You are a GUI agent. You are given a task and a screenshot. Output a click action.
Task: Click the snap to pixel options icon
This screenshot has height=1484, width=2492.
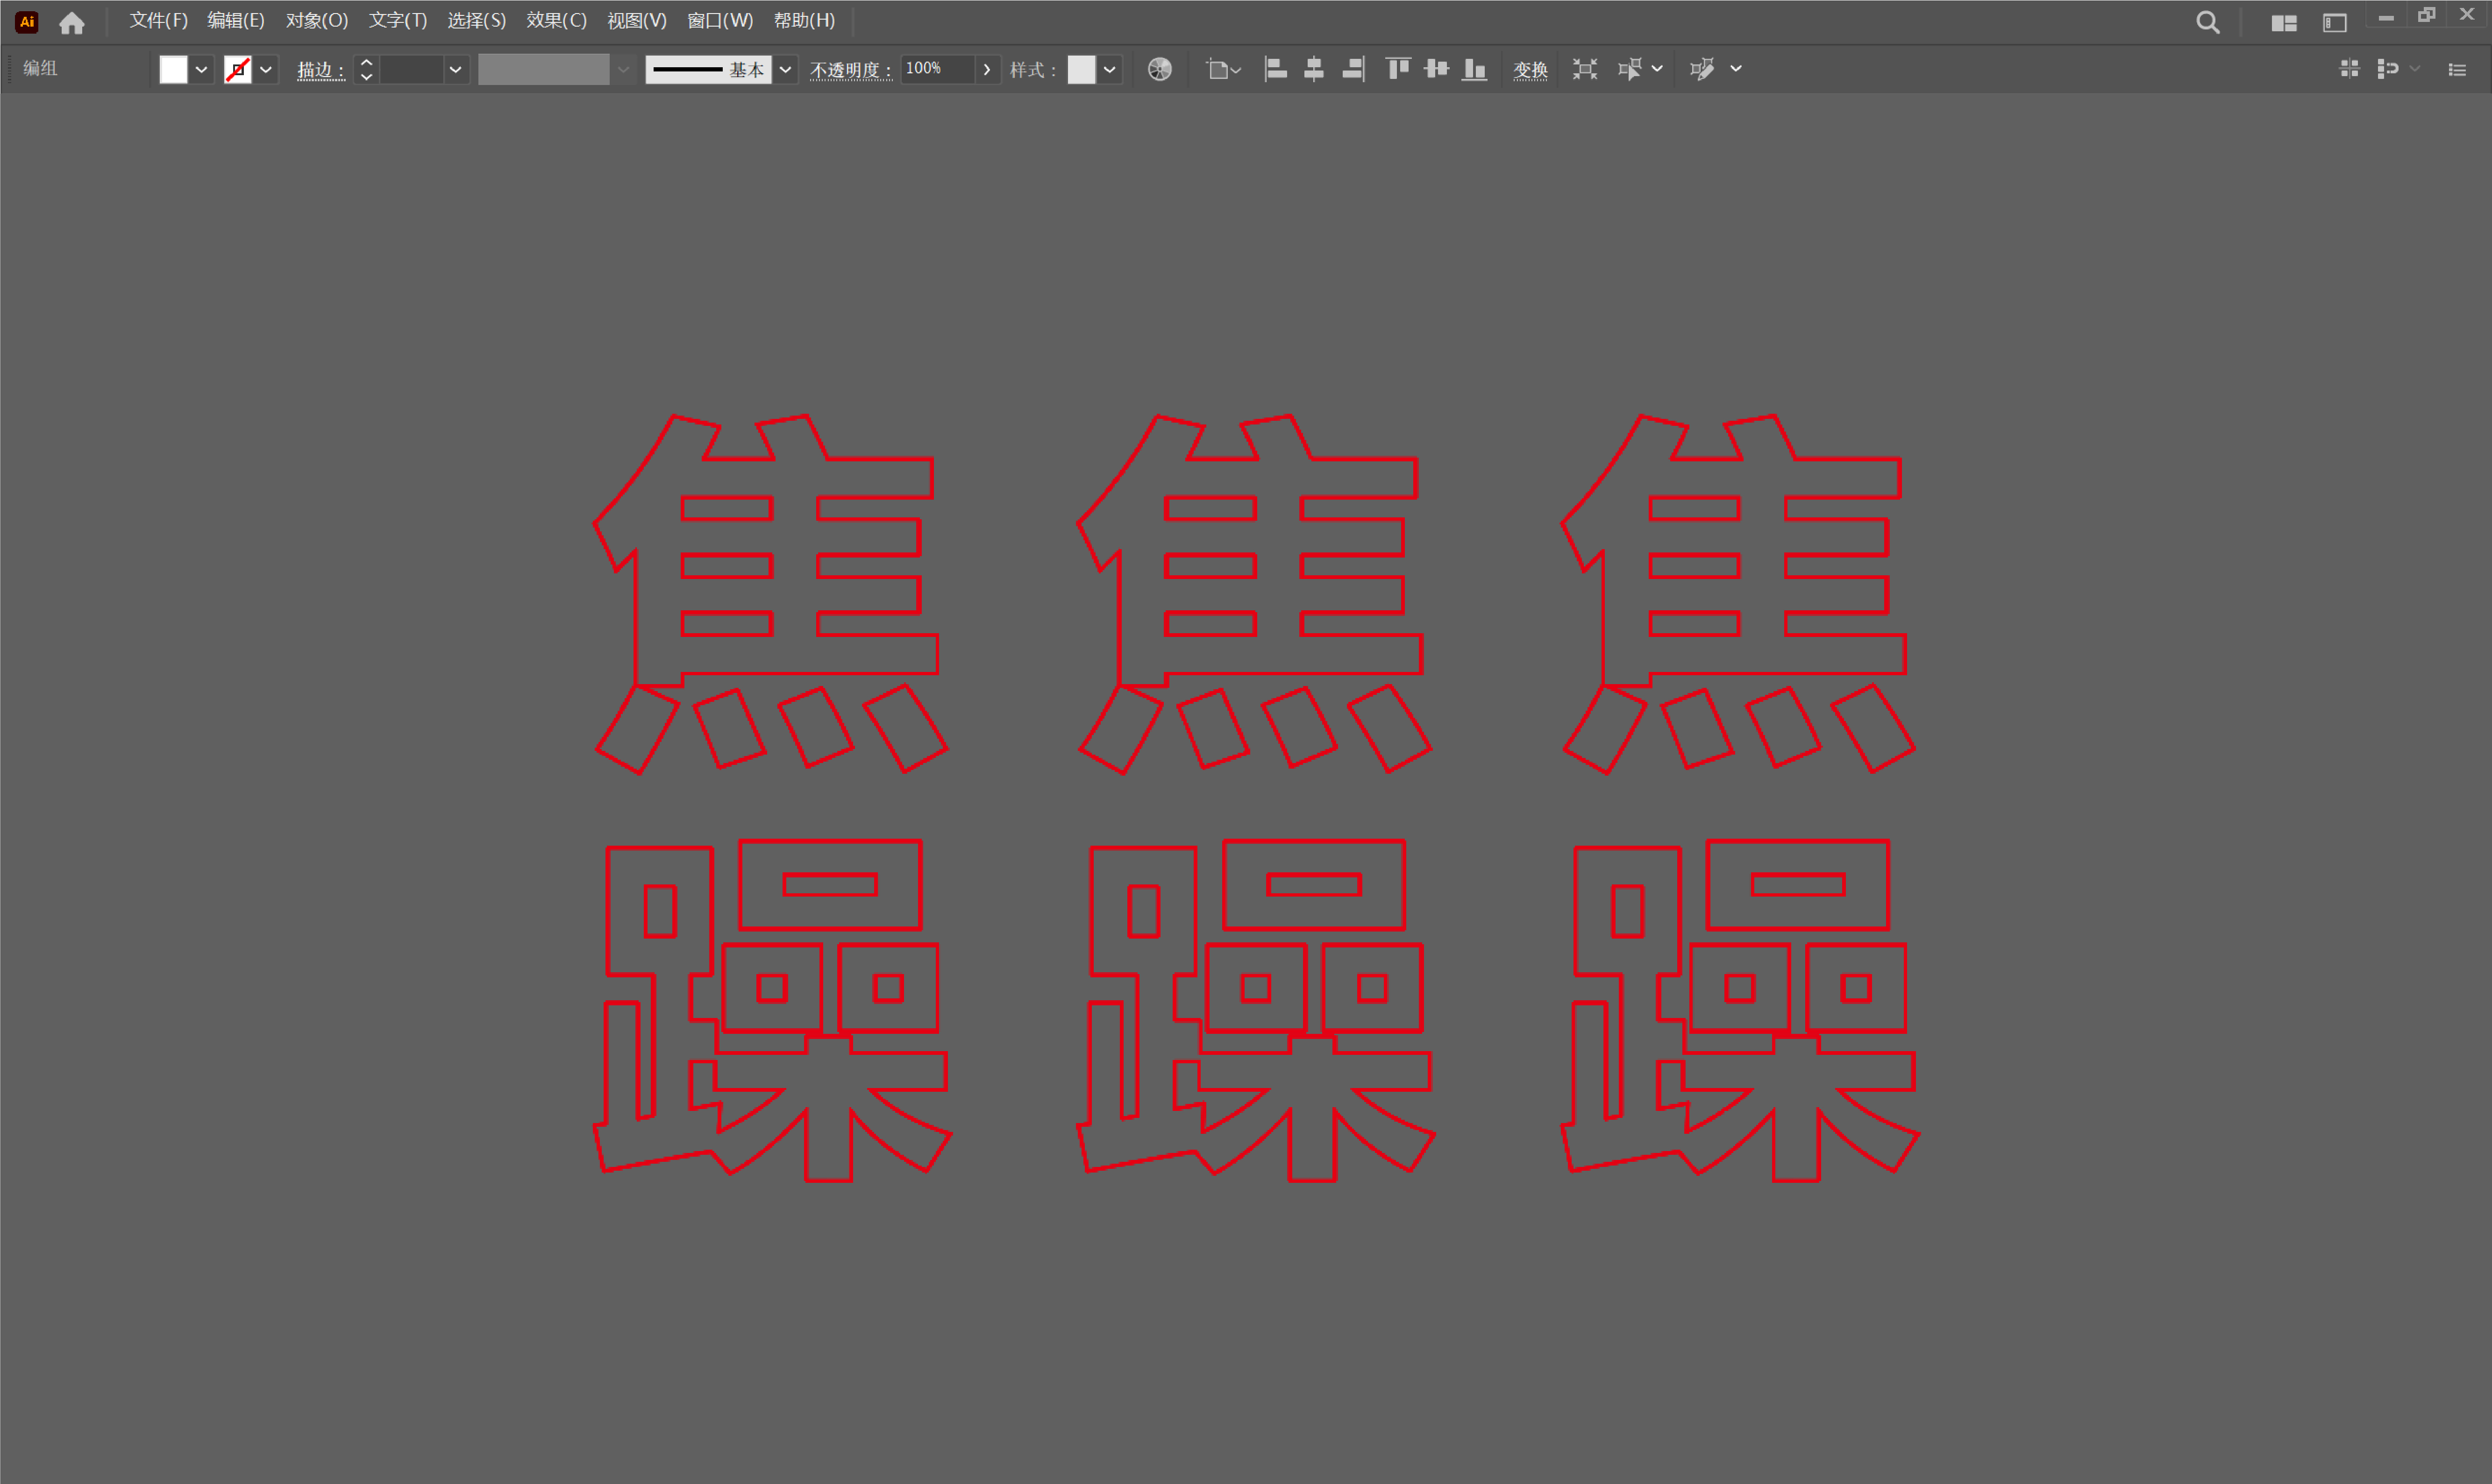pos(2388,68)
